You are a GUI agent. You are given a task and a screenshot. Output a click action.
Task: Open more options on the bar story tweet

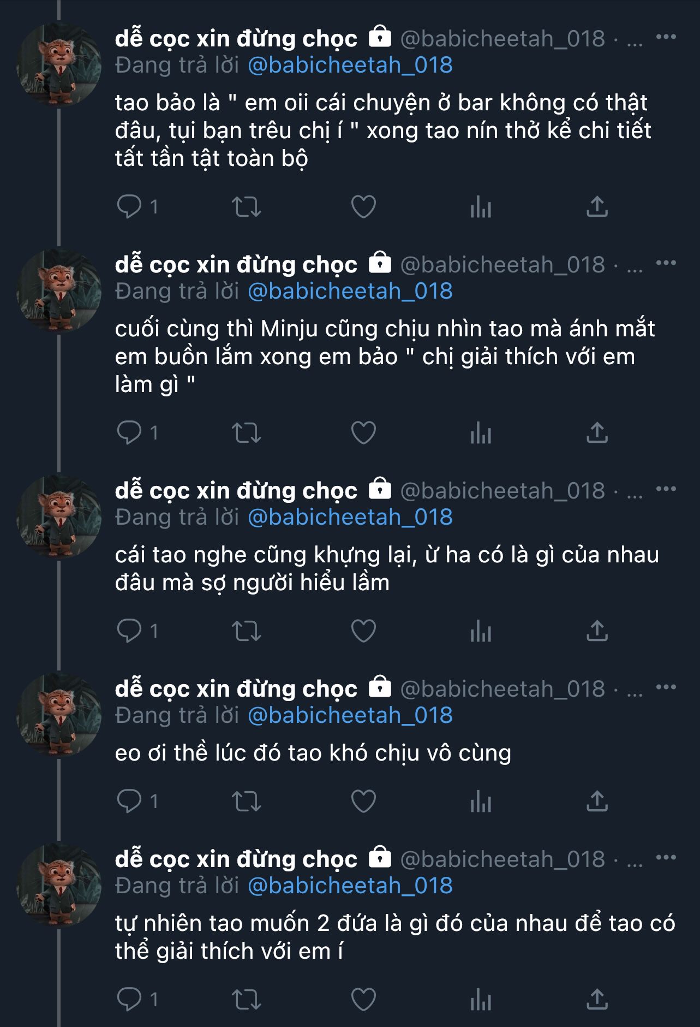(666, 37)
